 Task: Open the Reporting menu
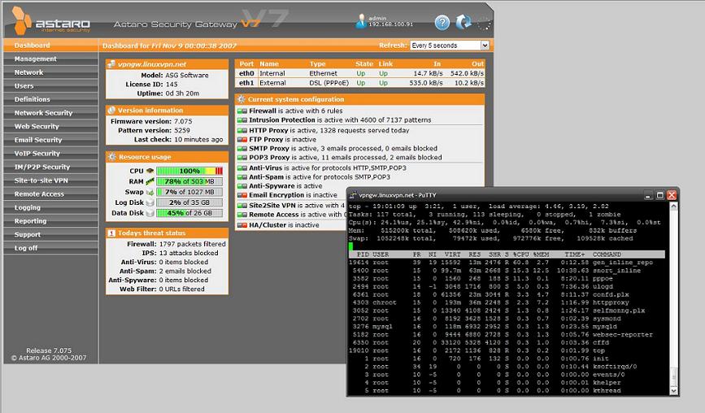tap(50, 220)
